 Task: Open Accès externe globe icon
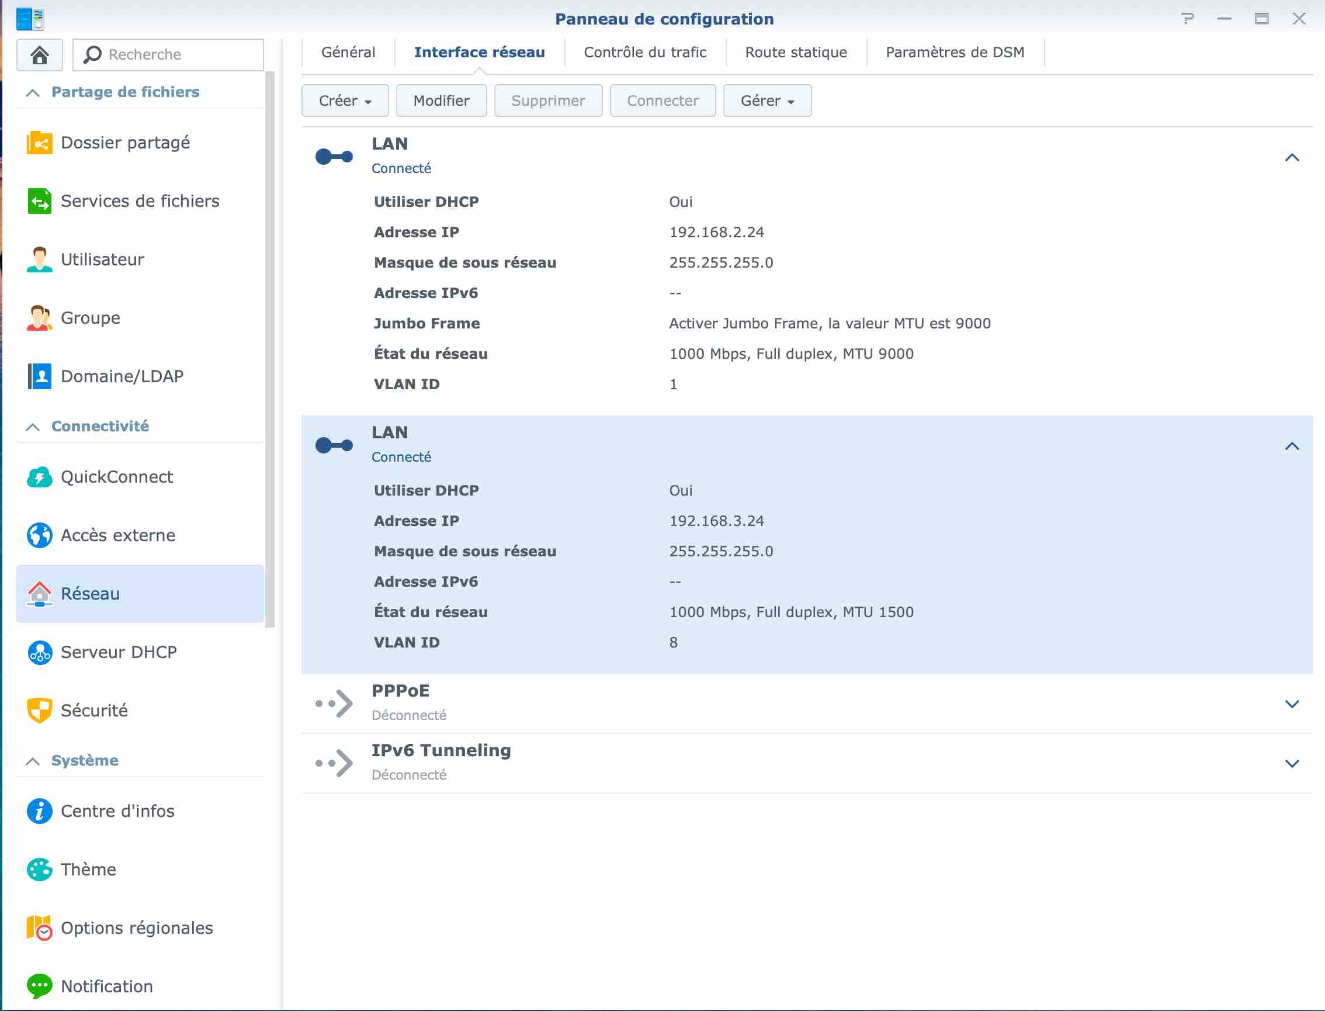tap(40, 535)
